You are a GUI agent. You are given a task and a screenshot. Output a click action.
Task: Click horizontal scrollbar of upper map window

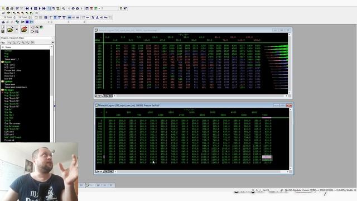[x=200, y=96]
